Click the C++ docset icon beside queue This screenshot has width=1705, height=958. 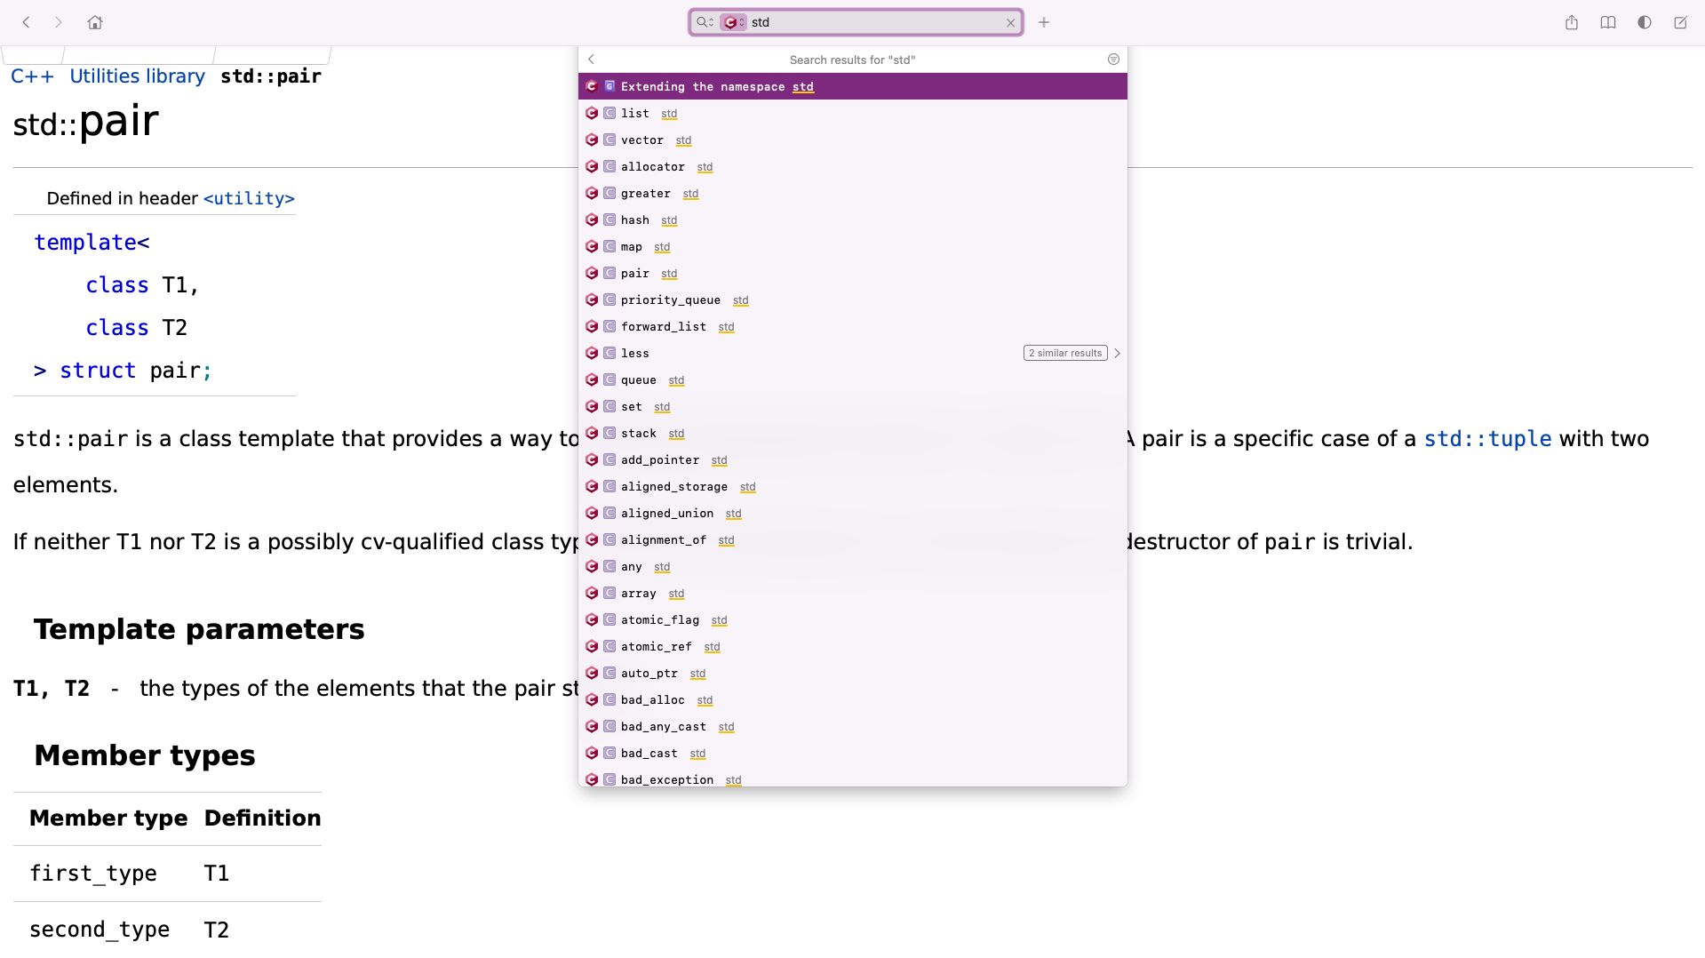tap(592, 379)
